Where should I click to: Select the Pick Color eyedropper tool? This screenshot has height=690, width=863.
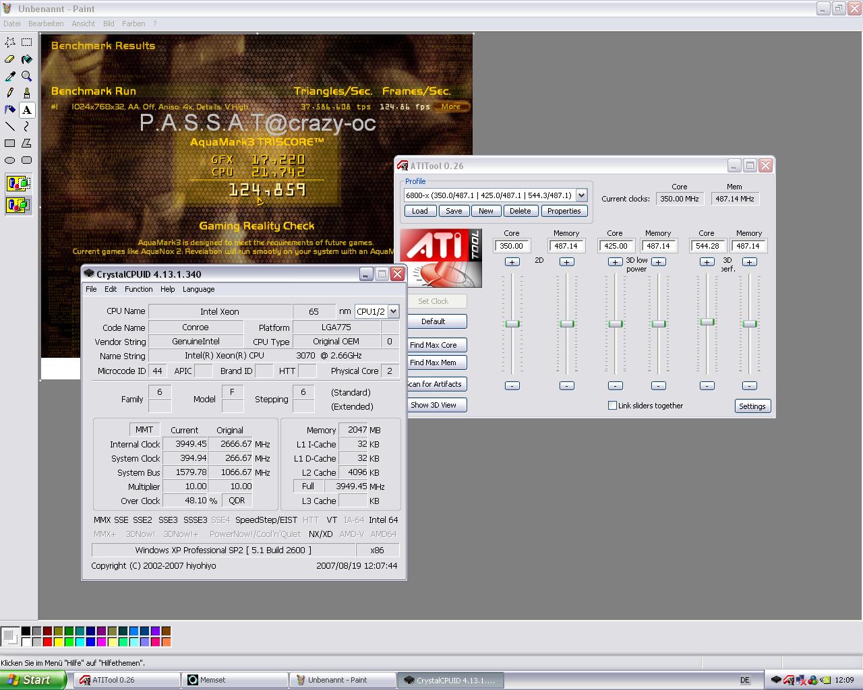10,76
